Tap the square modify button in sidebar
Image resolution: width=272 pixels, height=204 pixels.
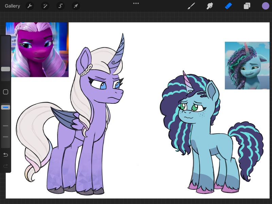click(5, 92)
